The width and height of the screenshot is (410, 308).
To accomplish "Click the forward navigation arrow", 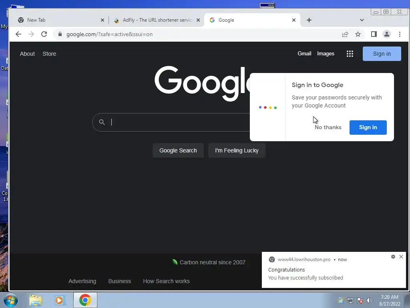I will (31, 34).
